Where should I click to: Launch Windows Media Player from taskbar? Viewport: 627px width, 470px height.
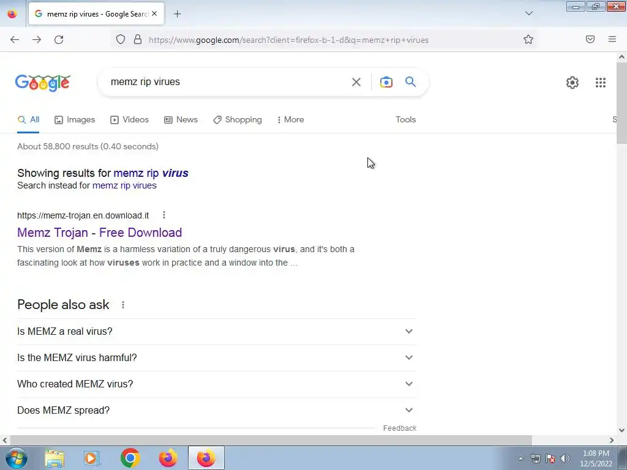click(92, 458)
